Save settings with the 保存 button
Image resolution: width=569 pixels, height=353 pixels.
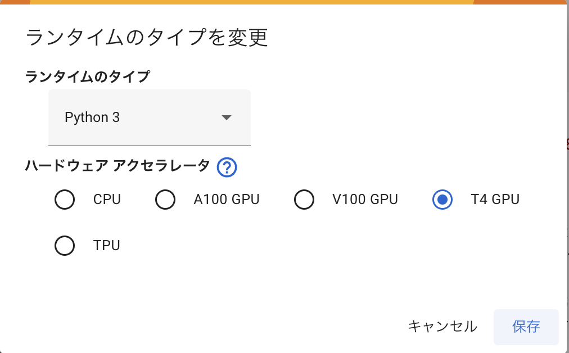coord(526,327)
